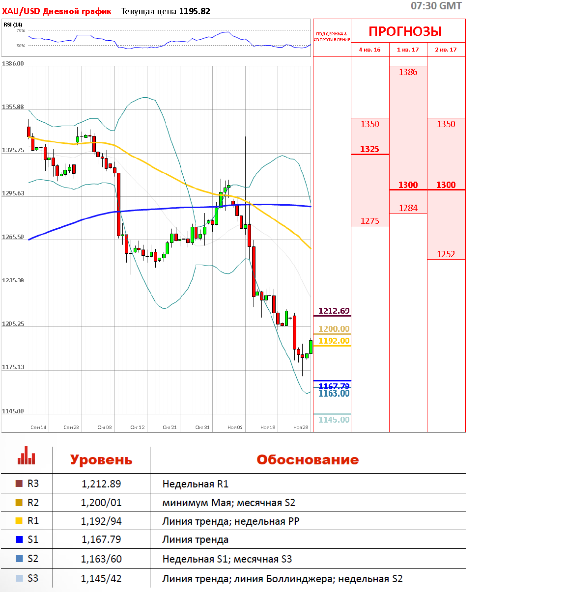Click the 1192.00 yellow level label
The image size is (566, 592).
pos(334,341)
